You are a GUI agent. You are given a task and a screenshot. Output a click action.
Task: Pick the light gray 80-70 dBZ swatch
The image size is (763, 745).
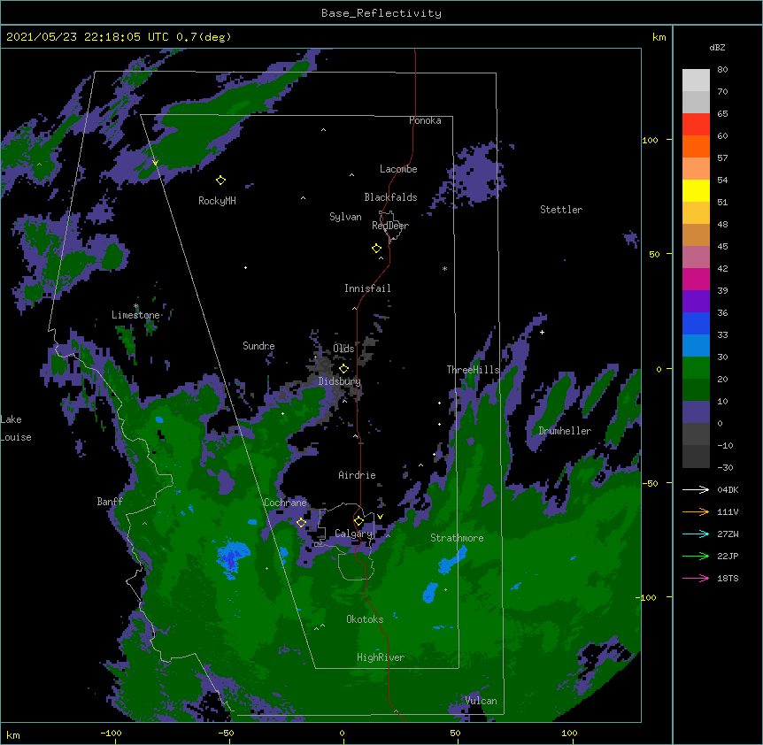[696, 81]
